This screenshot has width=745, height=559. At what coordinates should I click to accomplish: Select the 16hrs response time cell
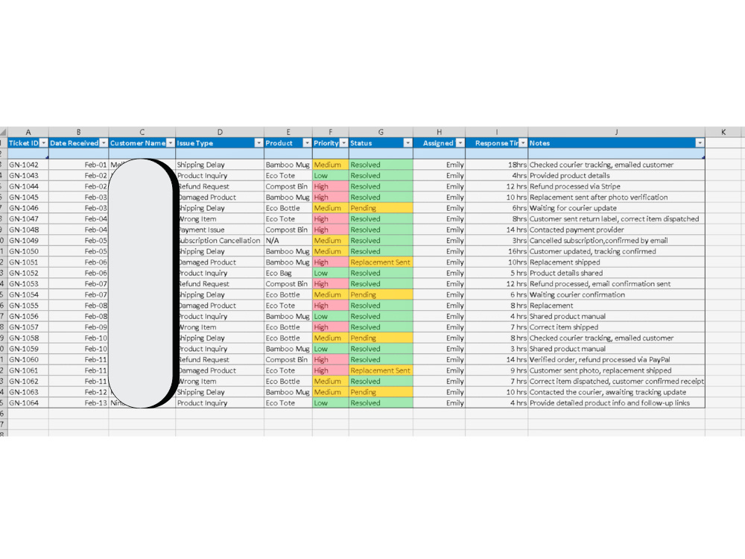[x=496, y=251]
